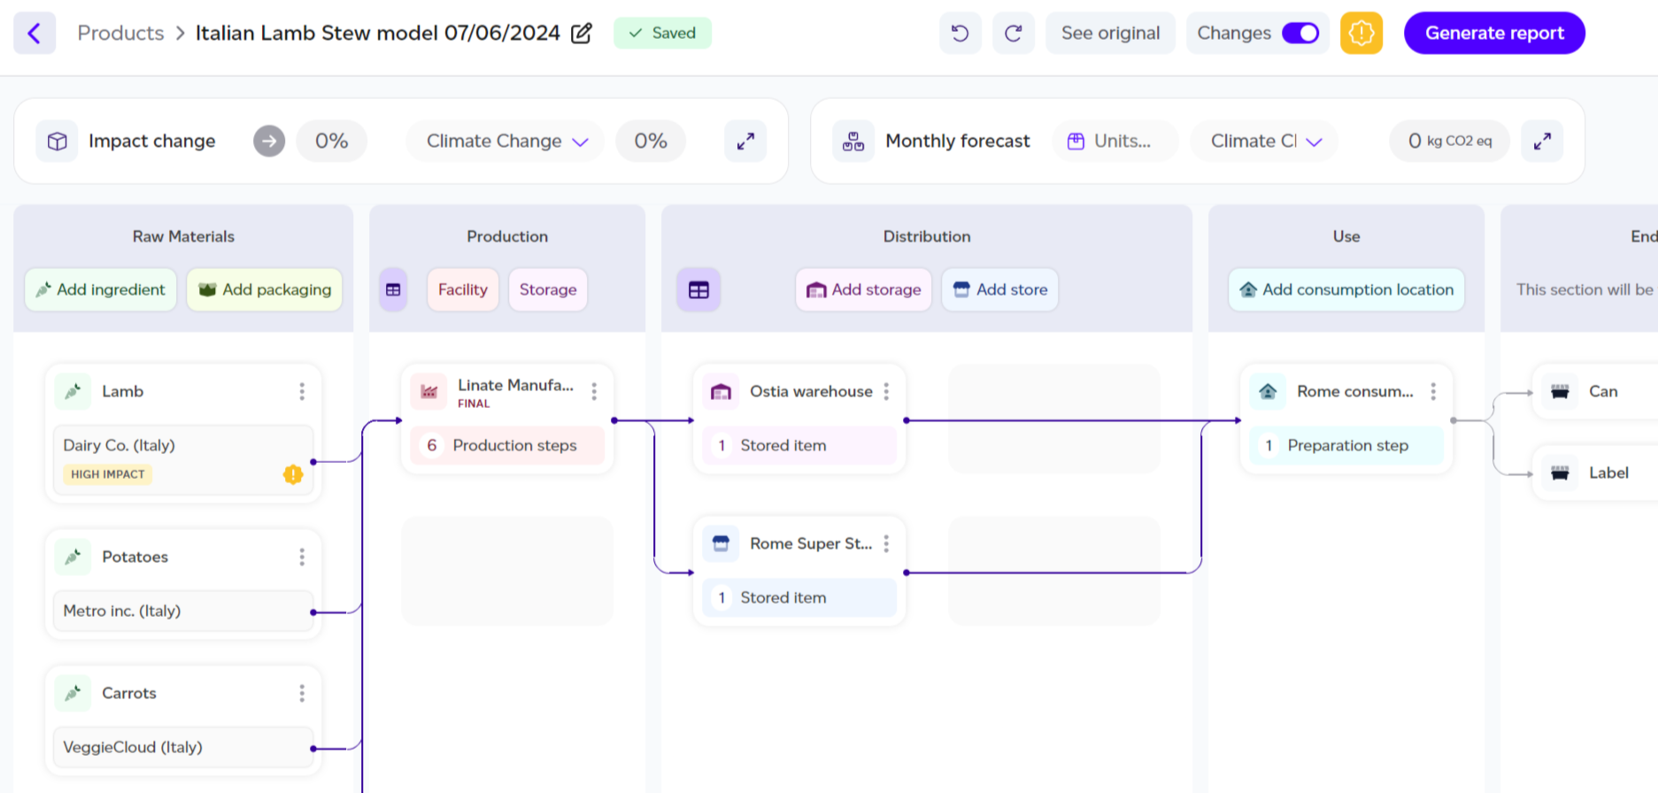Click Add consumption location

pos(1346,289)
